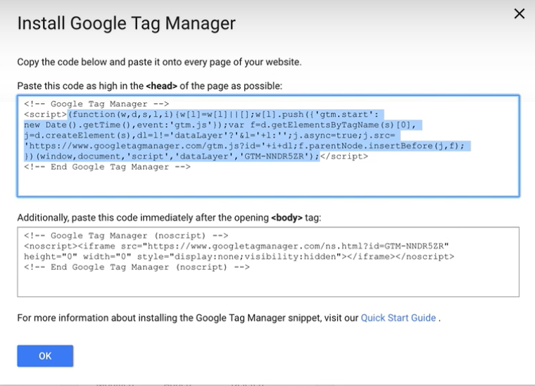This screenshot has width=535, height=386.
Task: Click the gtm.js URL line in head snippet
Action: point(244,146)
